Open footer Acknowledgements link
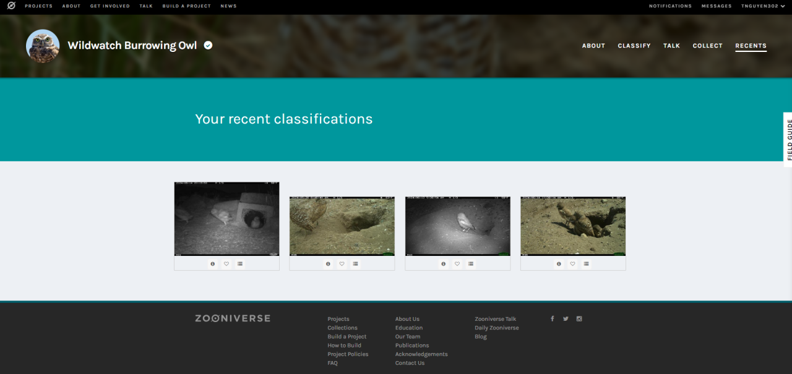The height and width of the screenshot is (374, 792). pyautogui.click(x=421, y=354)
